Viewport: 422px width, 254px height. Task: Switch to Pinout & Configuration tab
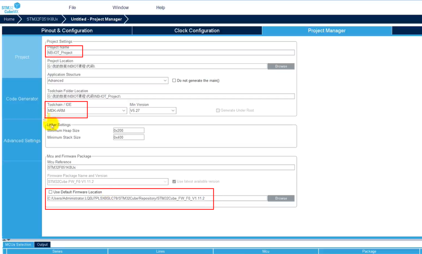pyautogui.click(x=67, y=30)
